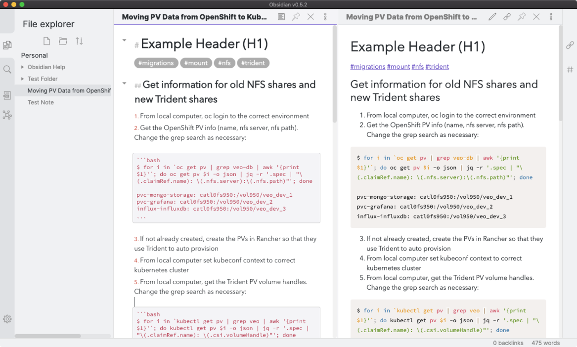Open settings gear in the ribbon
The height and width of the screenshot is (347, 577).
click(x=7, y=319)
